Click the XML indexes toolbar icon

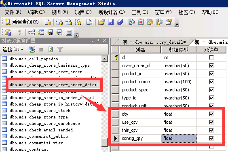point(59,32)
